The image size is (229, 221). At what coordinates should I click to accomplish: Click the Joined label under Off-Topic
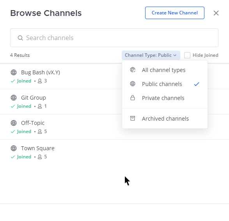pos(24,132)
